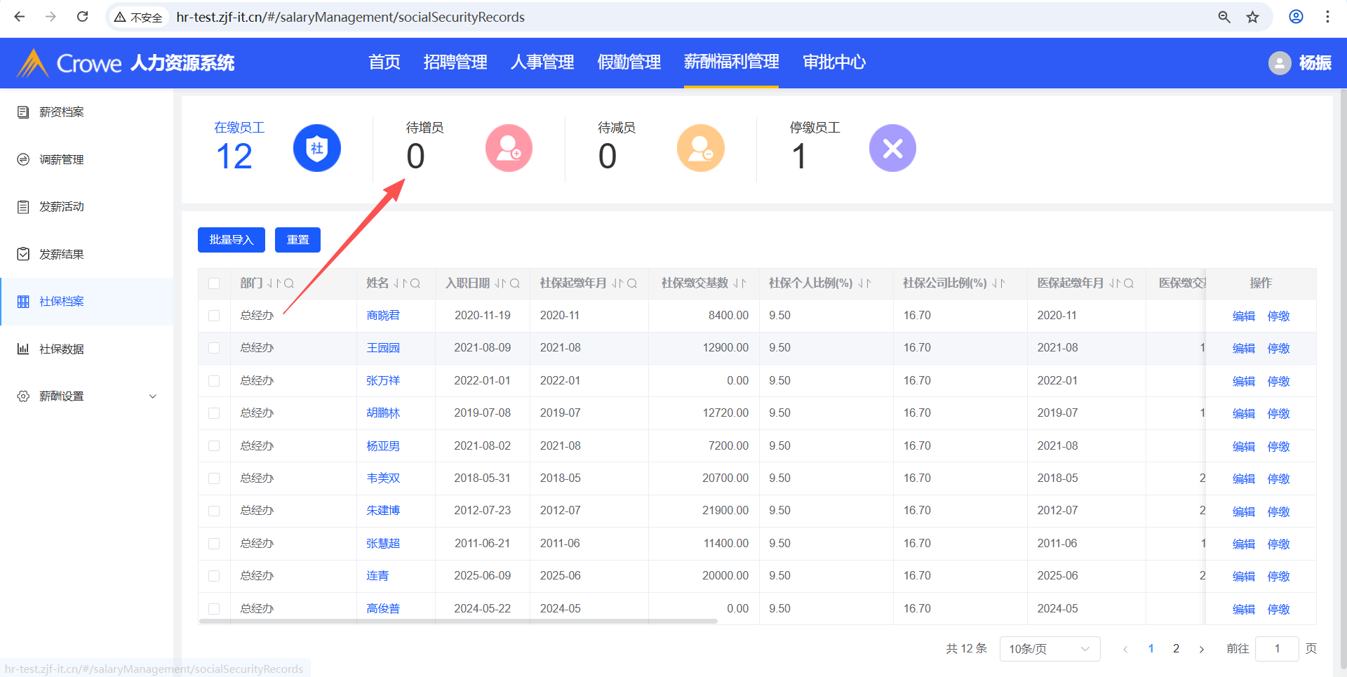Select the checkbox for 张万祥 row
Screen dimensions: 1347x677
tap(214, 381)
